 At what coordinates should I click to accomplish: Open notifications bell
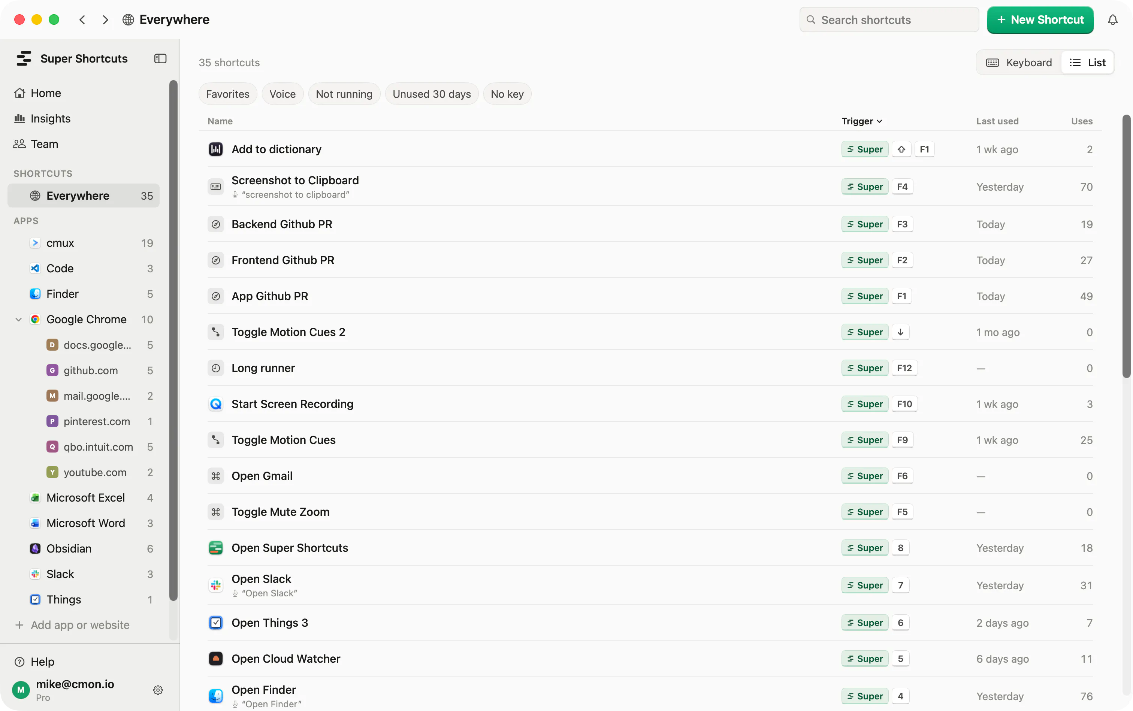(1112, 20)
